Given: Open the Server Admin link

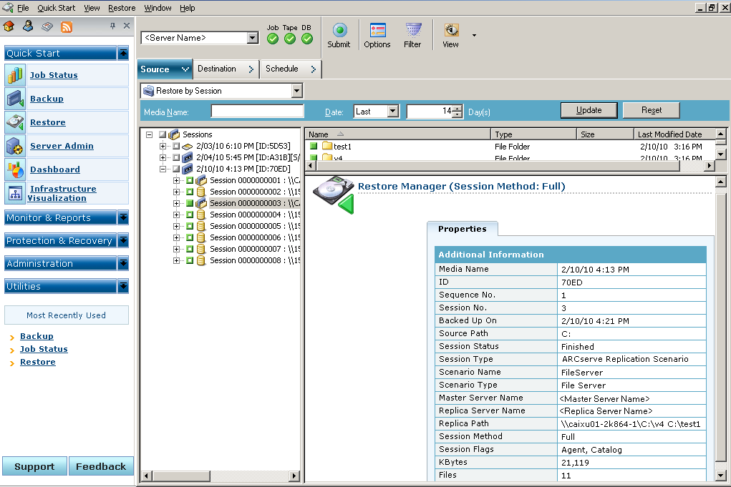Looking at the screenshot, I should (62, 146).
